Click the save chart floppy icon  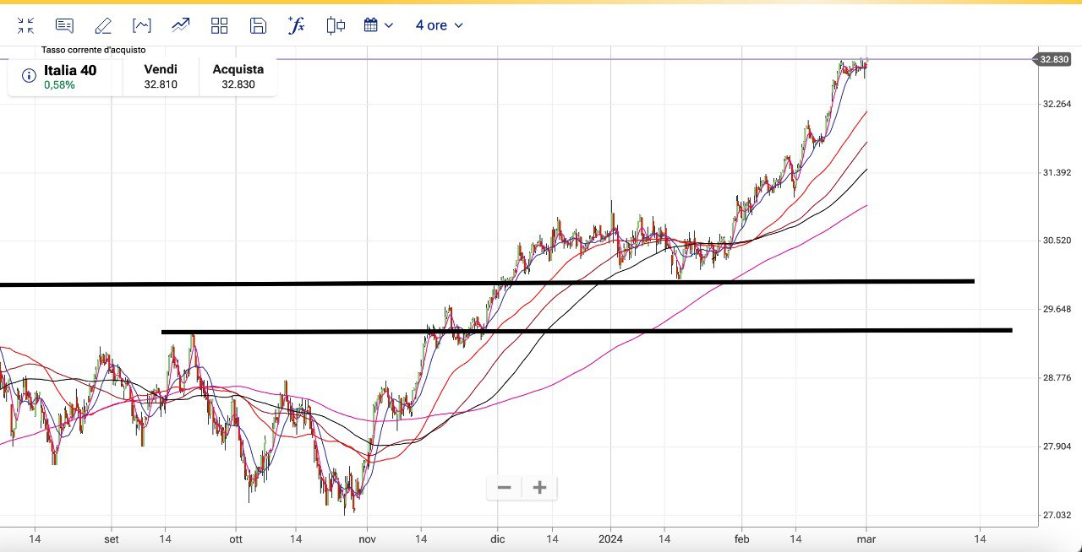pos(259,25)
